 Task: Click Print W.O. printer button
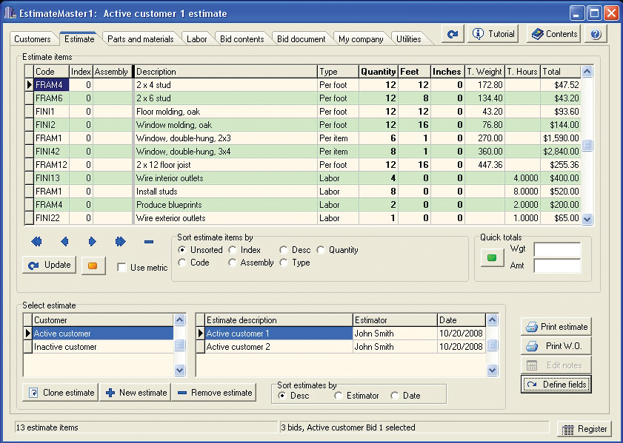click(556, 346)
